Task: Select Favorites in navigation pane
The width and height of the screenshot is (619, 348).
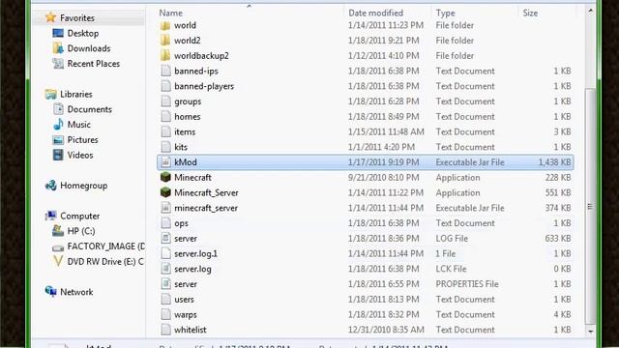Action: pos(77,18)
